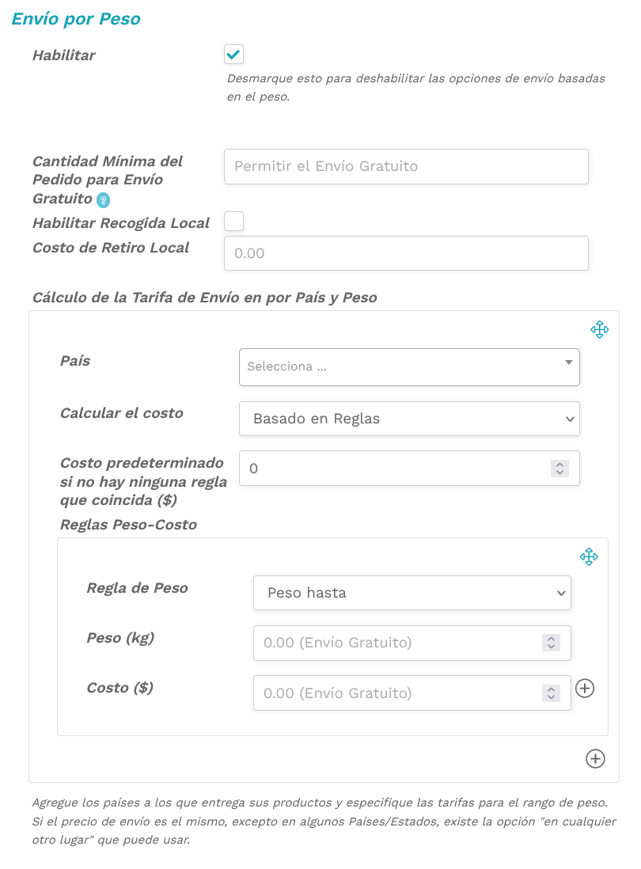The height and width of the screenshot is (869, 641).
Task: Click the plus icon next to Costo ($)
Action: point(586,689)
